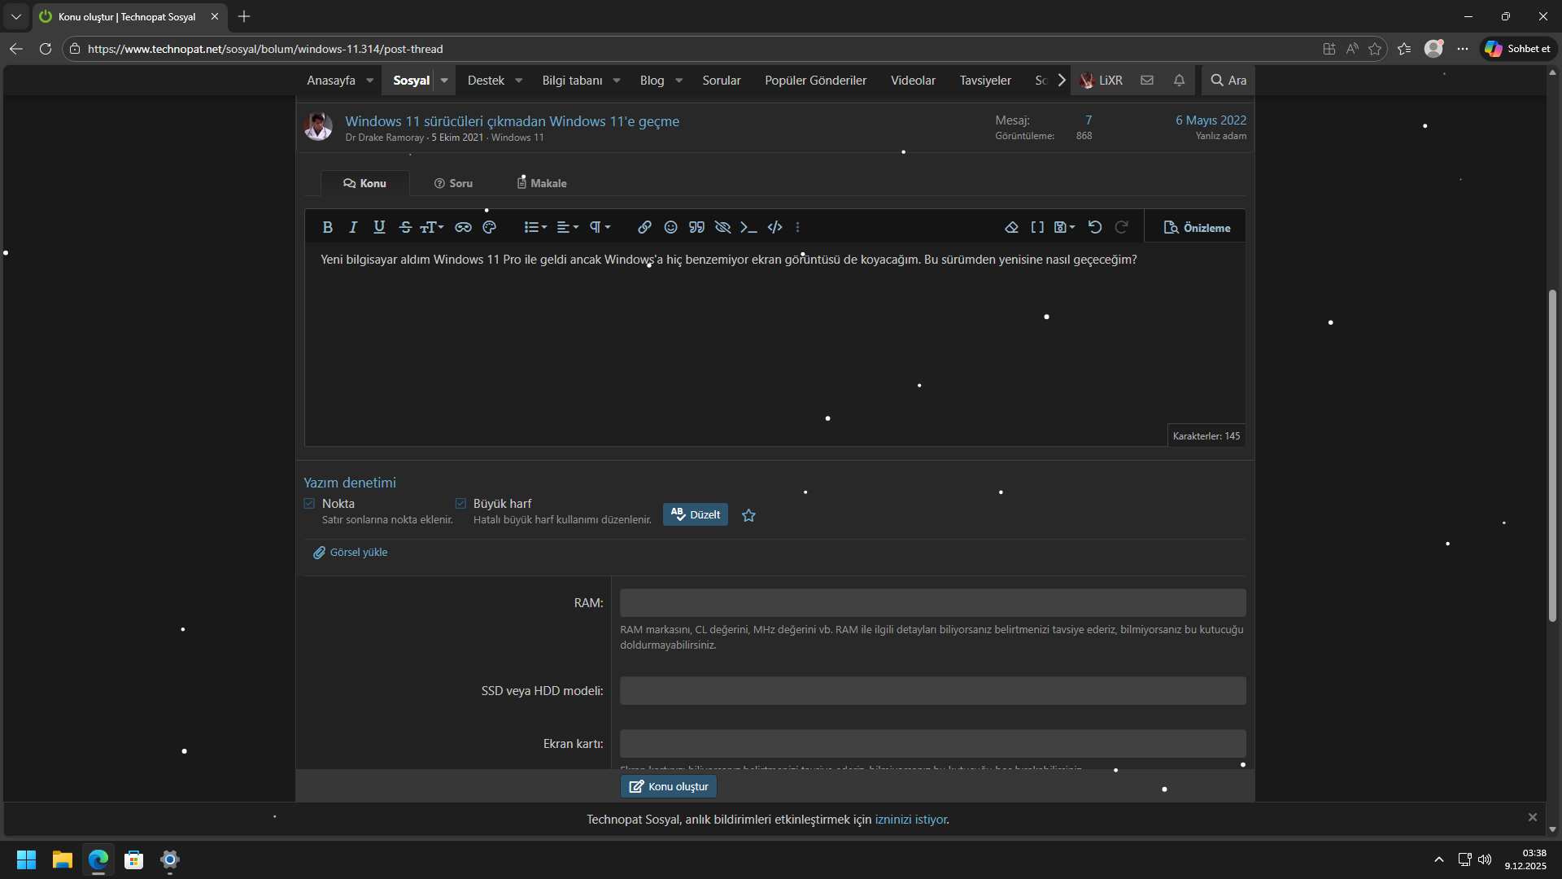Open the Popüler Gönderiler menu item
The image size is (1562, 879).
(x=815, y=81)
